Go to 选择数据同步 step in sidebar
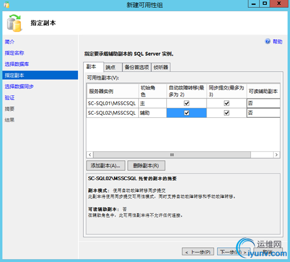This screenshot has width=290, height=262. coord(19,86)
